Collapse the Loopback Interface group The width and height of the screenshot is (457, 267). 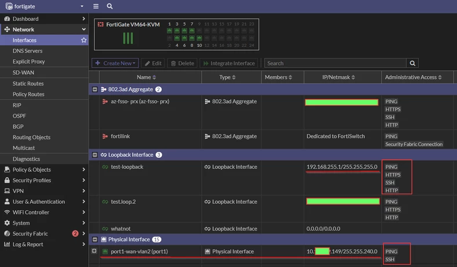coord(95,154)
